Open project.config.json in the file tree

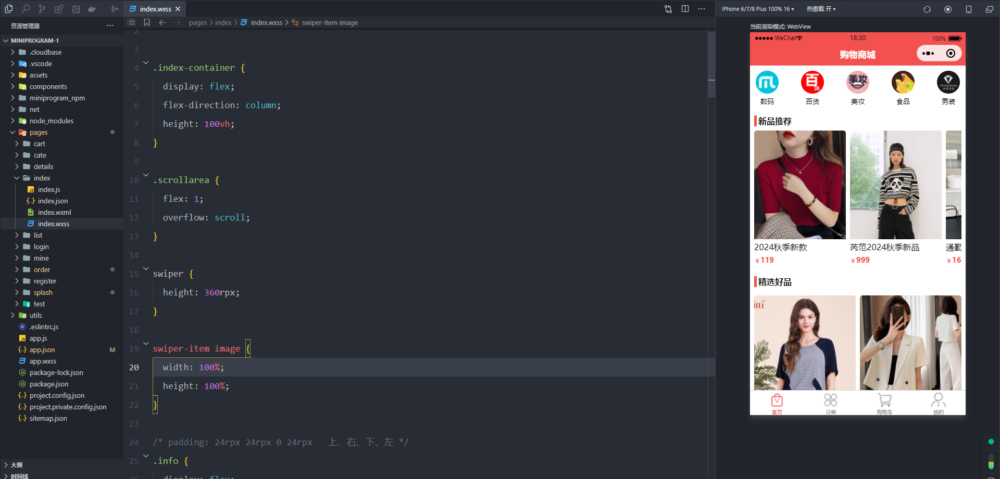click(57, 395)
